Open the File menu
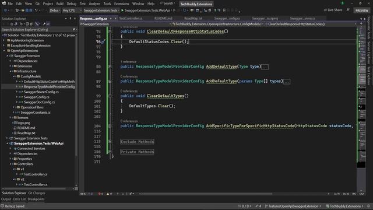The image size is (373, 210). [x=10, y=3]
